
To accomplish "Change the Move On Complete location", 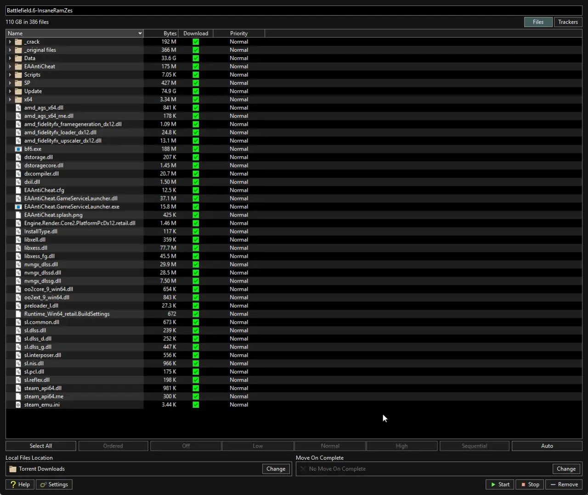I will pos(566,469).
